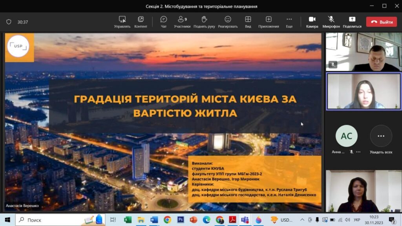Switch to Teams in the taskbar
Screen dimensions: 402x226
click(245, 220)
